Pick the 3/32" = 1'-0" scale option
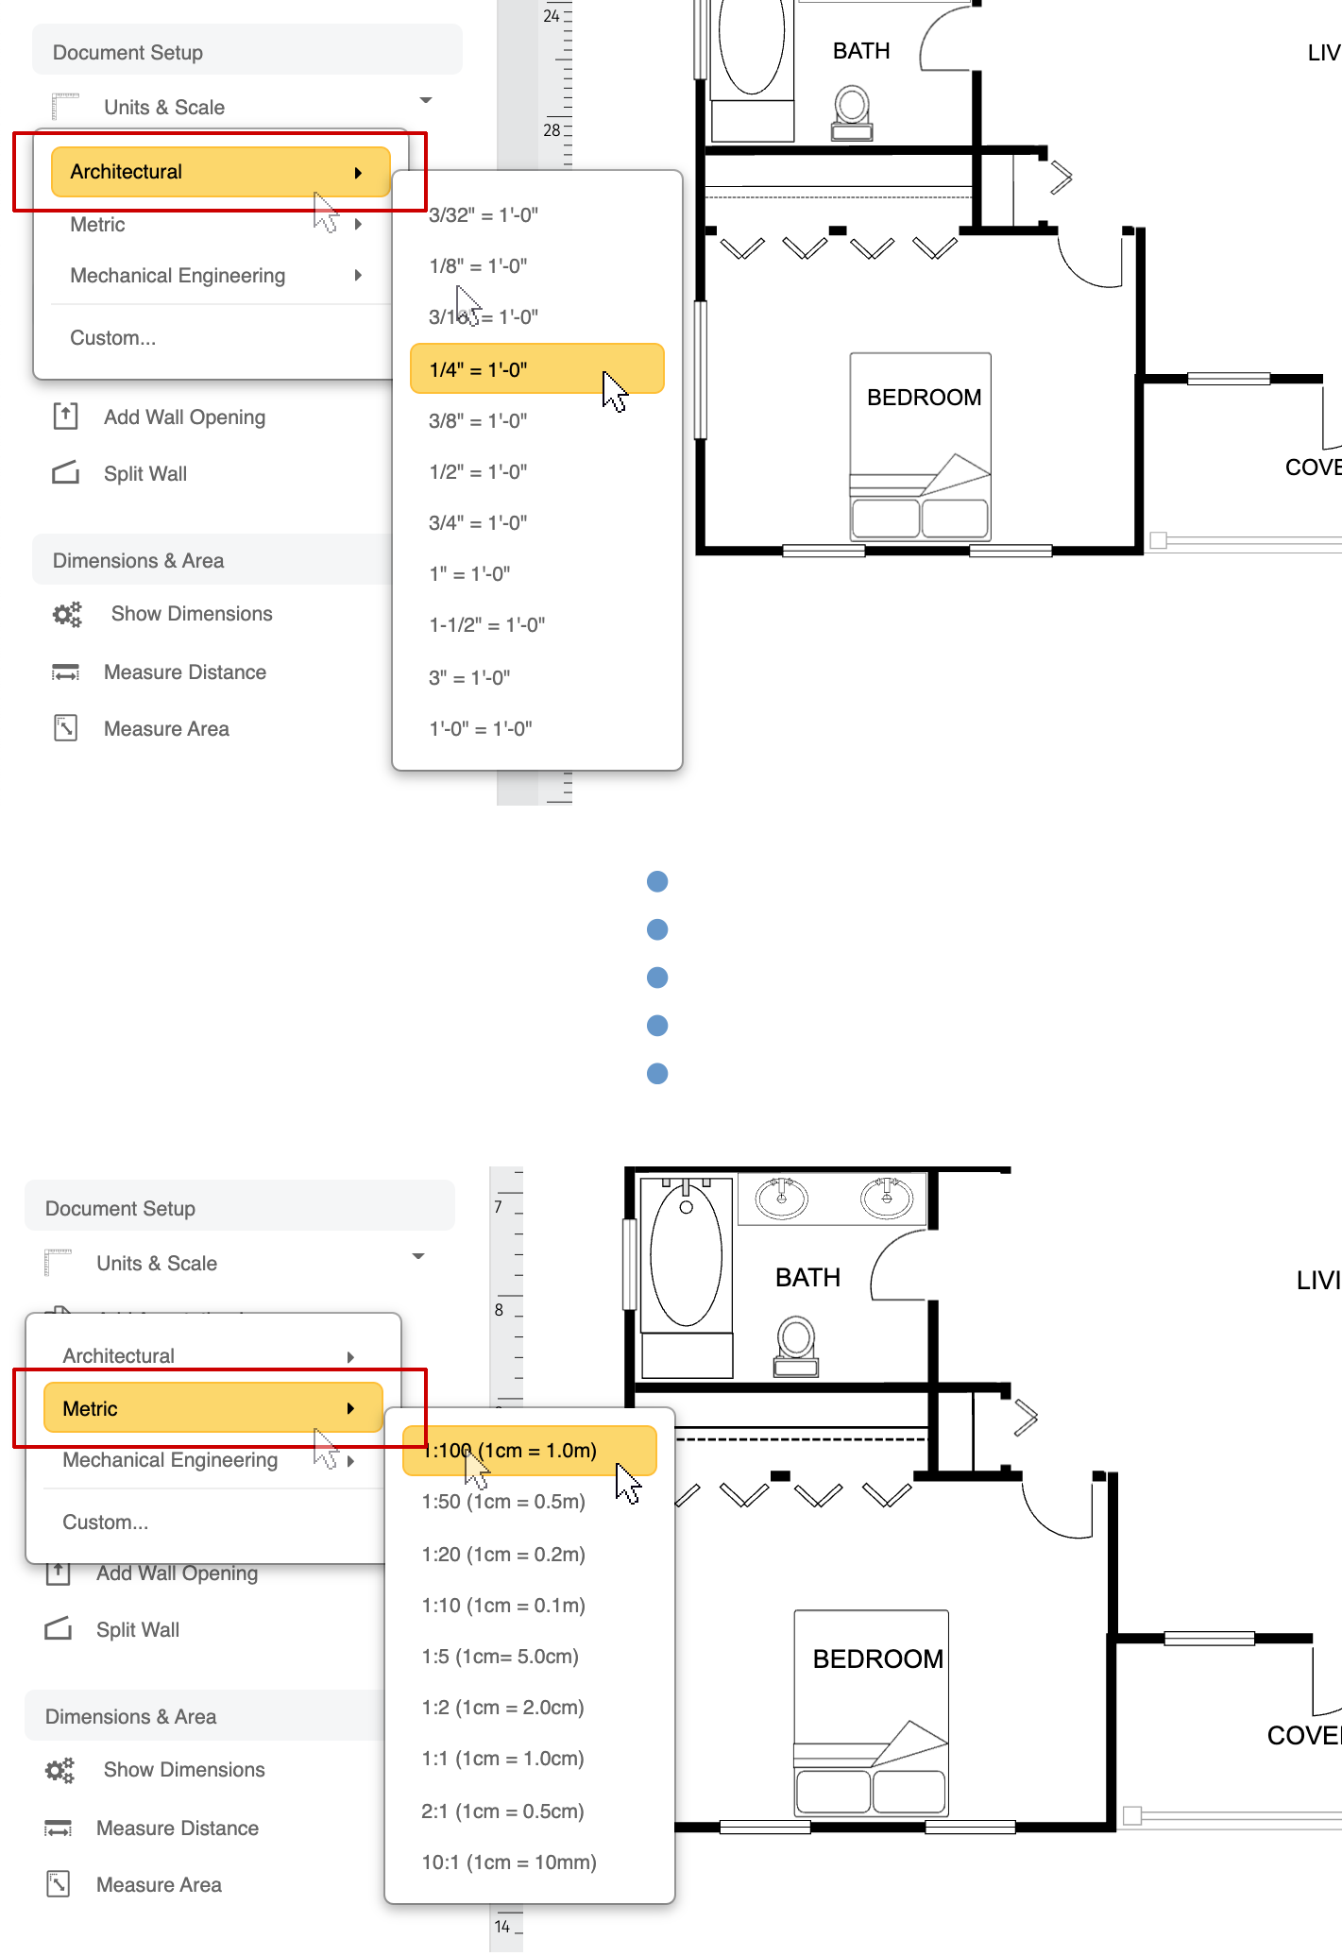 click(484, 215)
